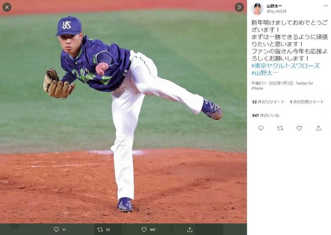
Task: Click reply icon with 11 under photo
Action: pos(56,229)
